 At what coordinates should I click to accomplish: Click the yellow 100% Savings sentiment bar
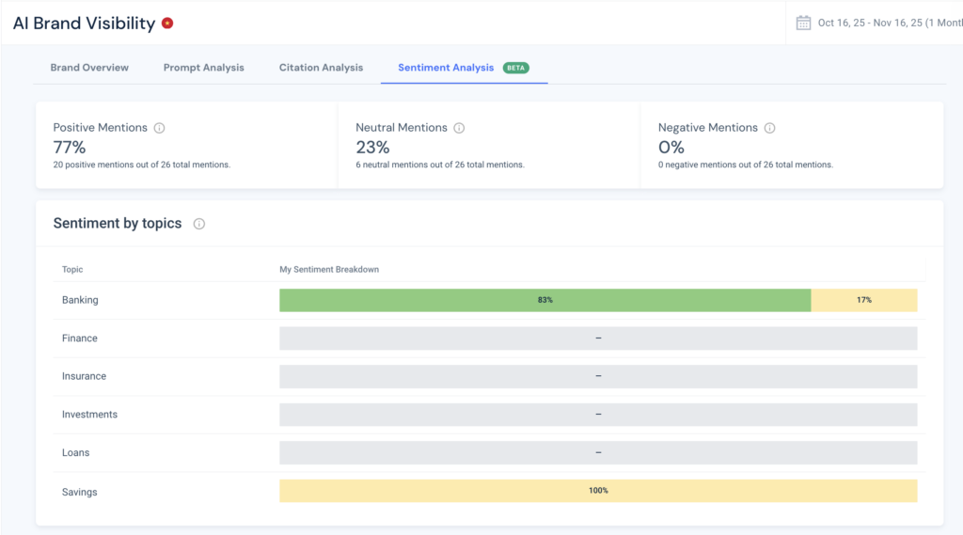pyautogui.click(x=598, y=491)
